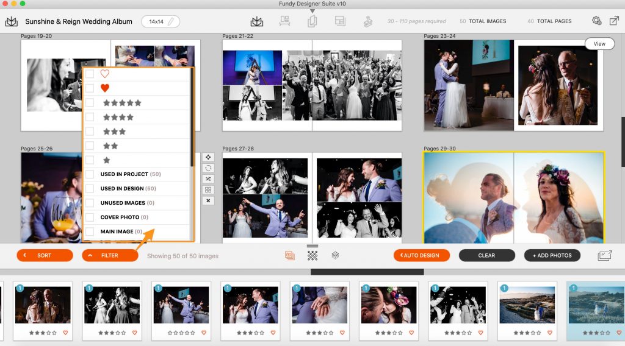Open the Sort dropdown button
Image resolution: width=625 pixels, height=346 pixels.
coord(45,255)
